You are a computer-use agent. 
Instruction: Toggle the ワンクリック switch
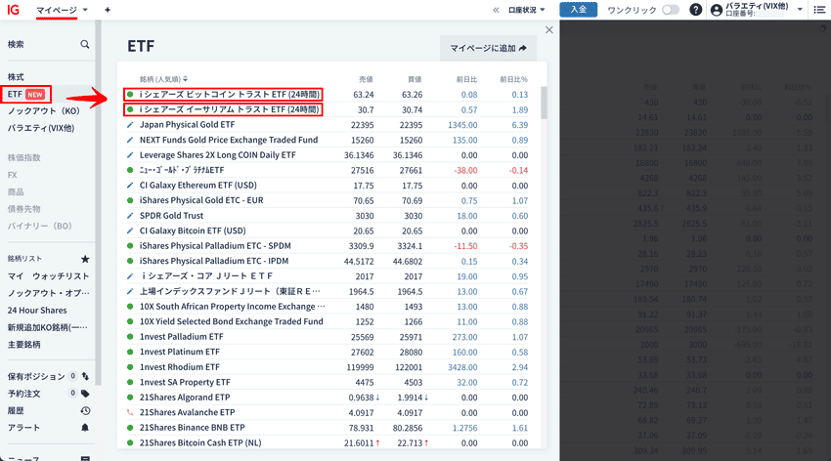[x=671, y=10]
